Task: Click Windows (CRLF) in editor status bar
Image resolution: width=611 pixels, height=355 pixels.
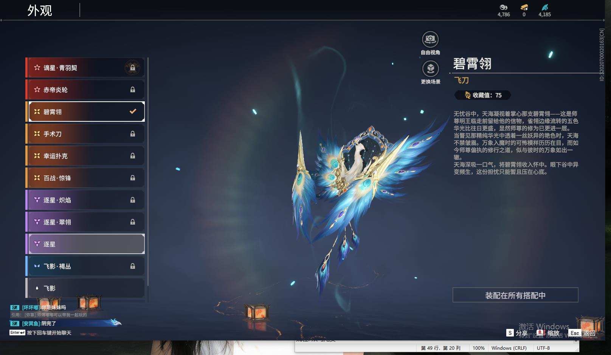Action: (x=509, y=348)
